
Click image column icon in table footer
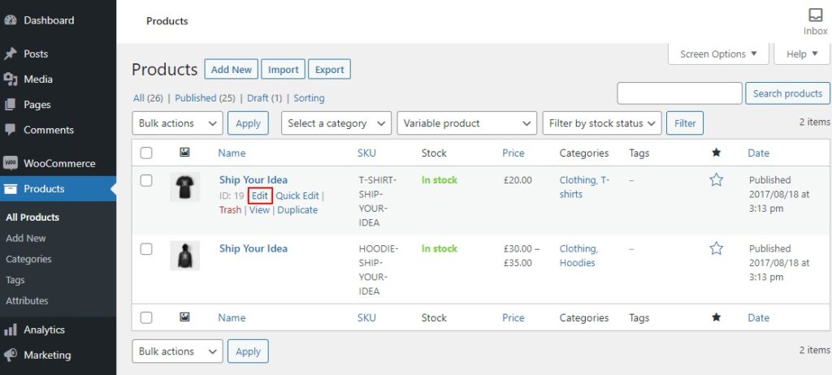184,317
